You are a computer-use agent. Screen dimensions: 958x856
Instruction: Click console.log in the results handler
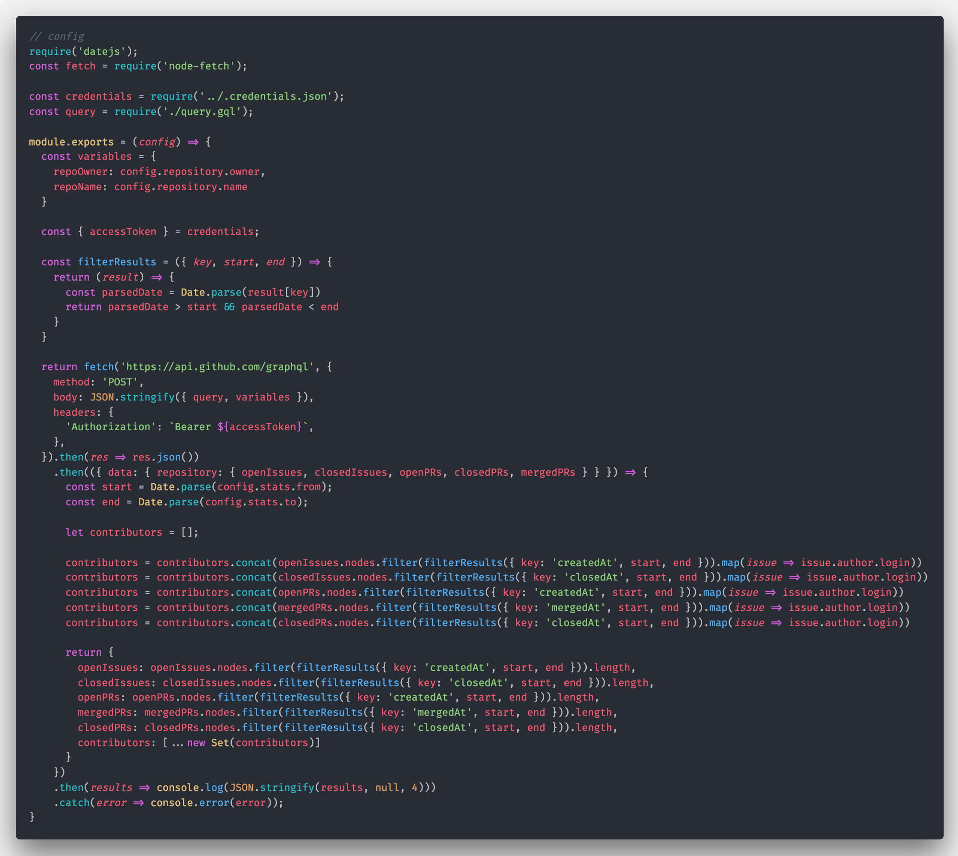click(x=190, y=788)
